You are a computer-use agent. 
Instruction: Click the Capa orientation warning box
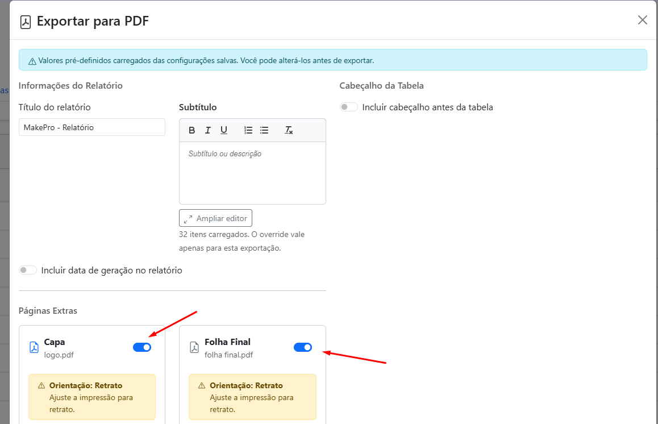click(91, 397)
